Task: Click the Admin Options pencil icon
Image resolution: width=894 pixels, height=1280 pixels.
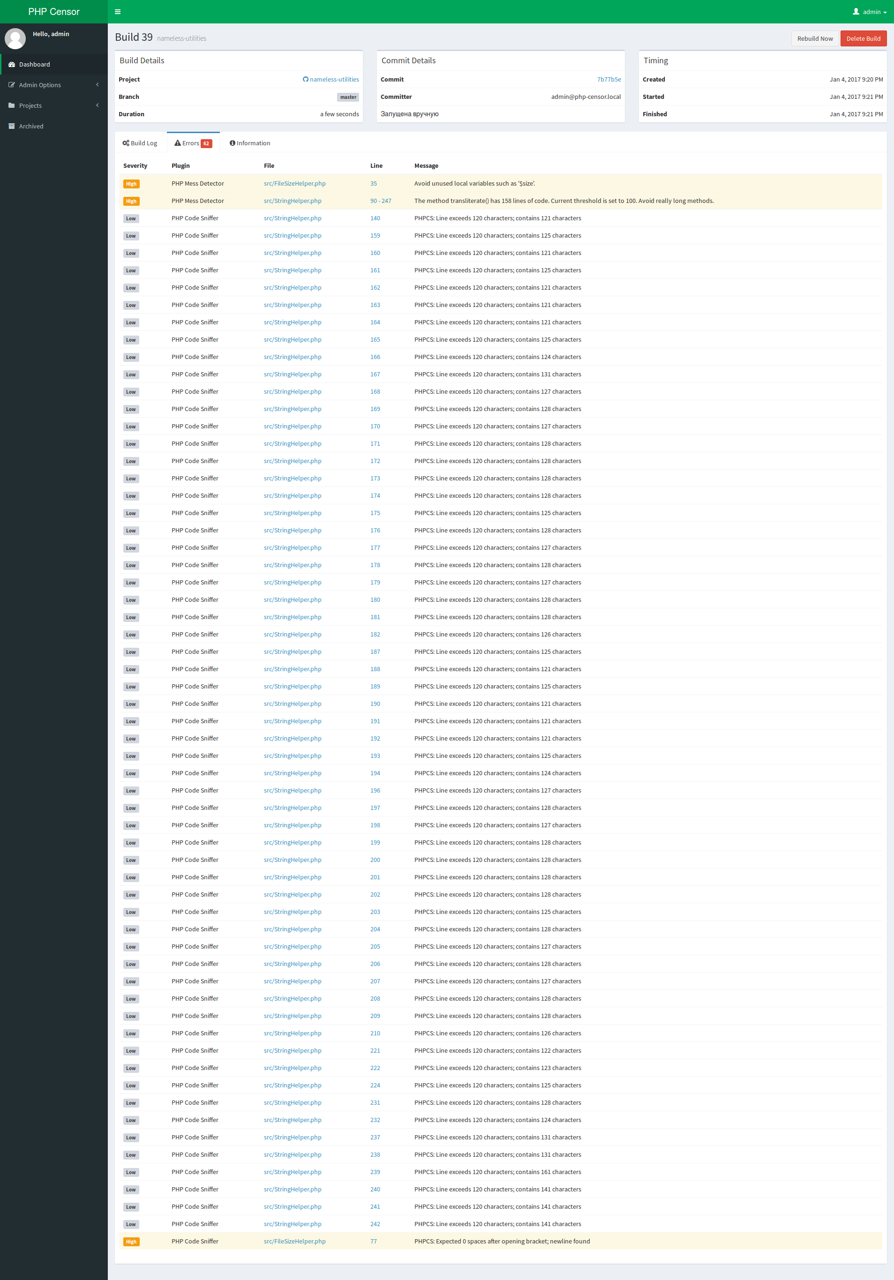Action: point(12,85)
